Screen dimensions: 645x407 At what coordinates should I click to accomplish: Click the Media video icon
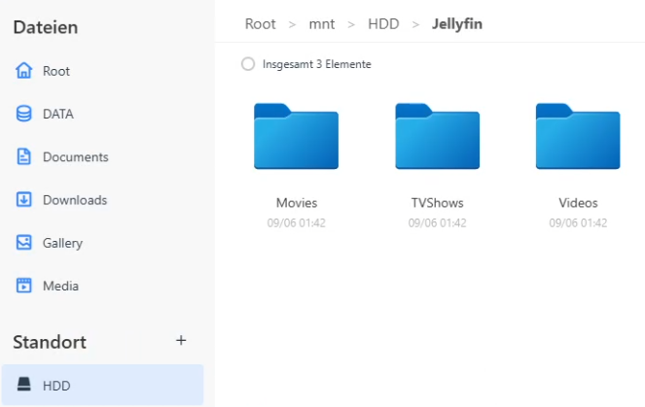point(24,286)
